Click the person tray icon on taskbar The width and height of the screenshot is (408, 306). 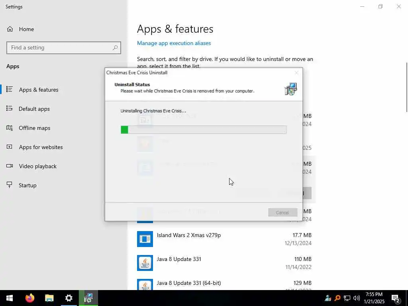[x=328, y=298]
